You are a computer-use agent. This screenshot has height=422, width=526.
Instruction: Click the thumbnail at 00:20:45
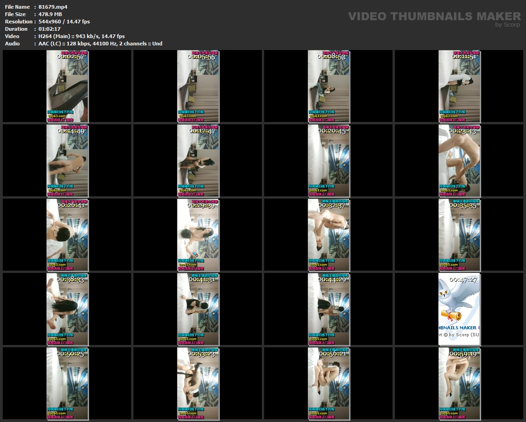point(328,161)
